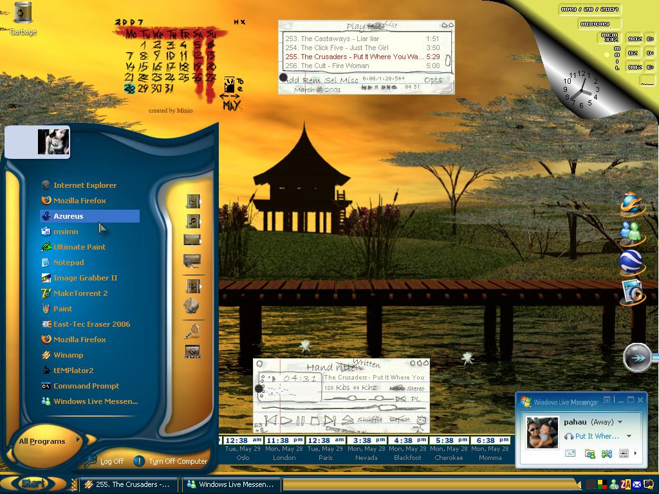Open Messenger's sharing folders icon
The image size is (659, 494).
pos(590,453)
